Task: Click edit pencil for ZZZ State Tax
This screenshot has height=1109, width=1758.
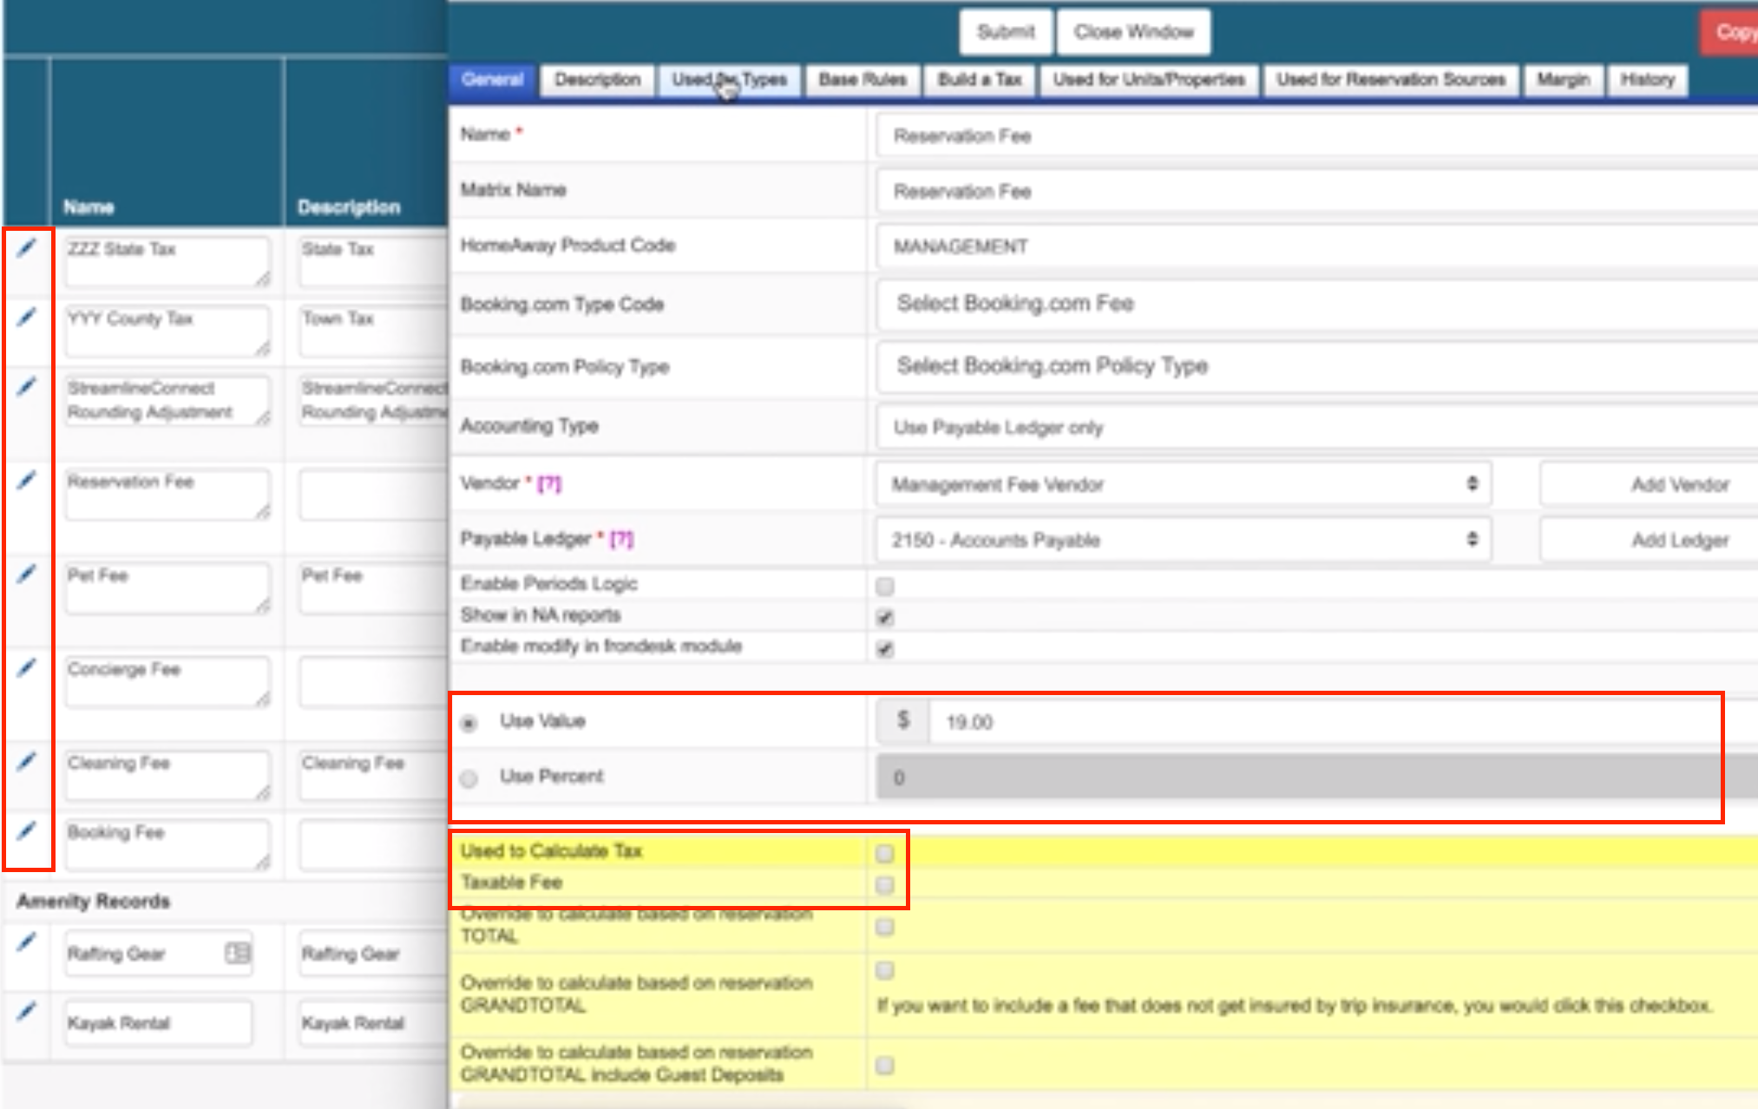Action: pyautogui.click(x=27, y=249)
